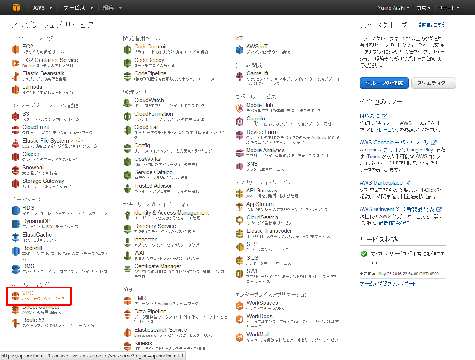Open the AWS IoT icon
475x360 pixels.
[240, 49]
